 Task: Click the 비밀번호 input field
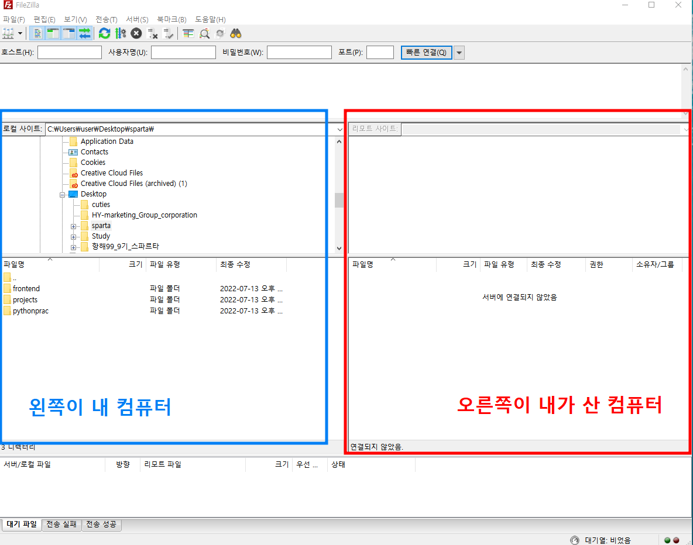pyautogui.click(x=299, y=53)
